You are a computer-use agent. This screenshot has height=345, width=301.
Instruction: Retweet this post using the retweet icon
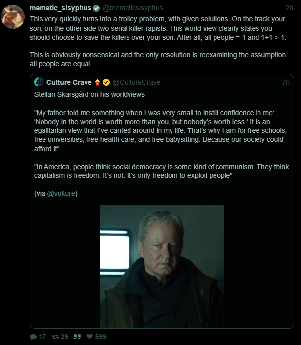[x=55, y=337]
